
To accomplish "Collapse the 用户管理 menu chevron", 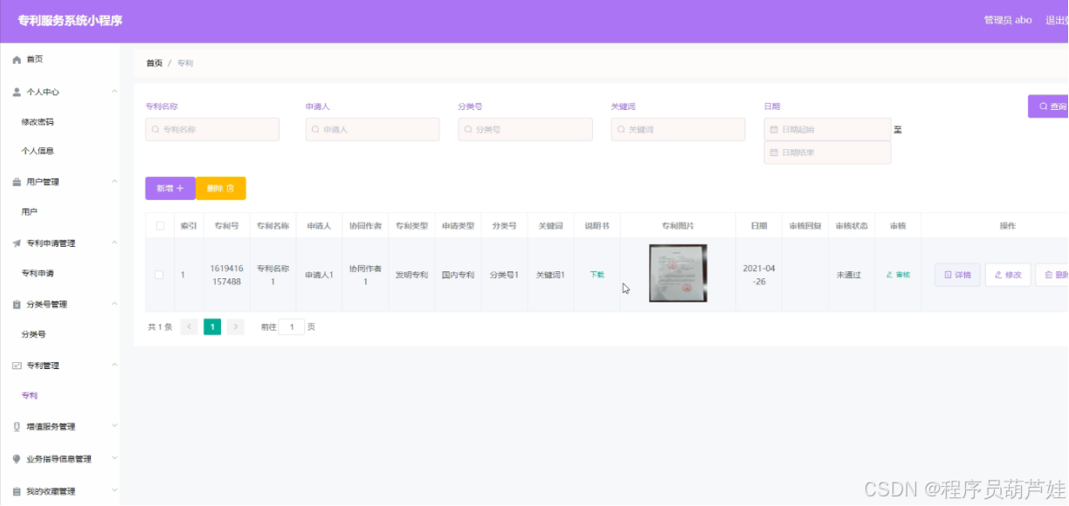I will click(114, 181).
